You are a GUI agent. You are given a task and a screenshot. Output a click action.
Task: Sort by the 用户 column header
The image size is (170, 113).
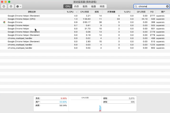pyautogui.click(x=163, y=12)
